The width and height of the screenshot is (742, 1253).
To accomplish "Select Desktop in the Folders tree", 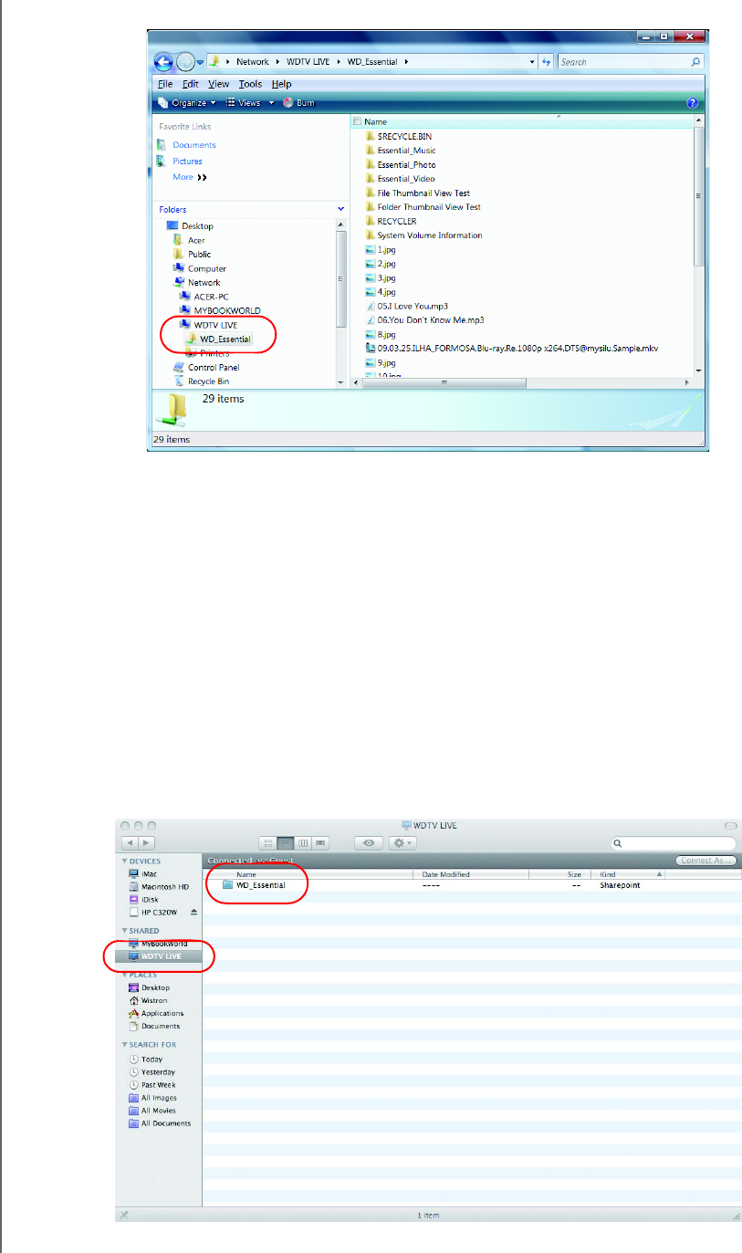I will [190, 226].
